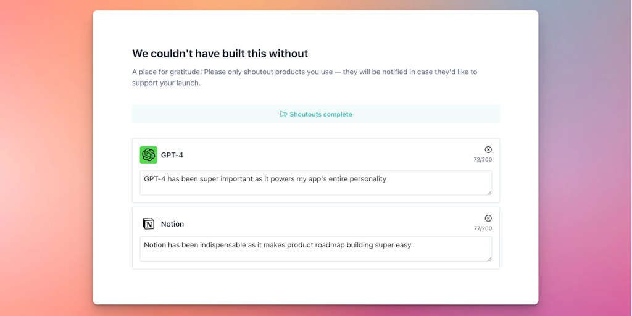This screenshot has height=316, width=632.
Task: Click the Shoutouts complete label
Action: [x=321, y=114]
